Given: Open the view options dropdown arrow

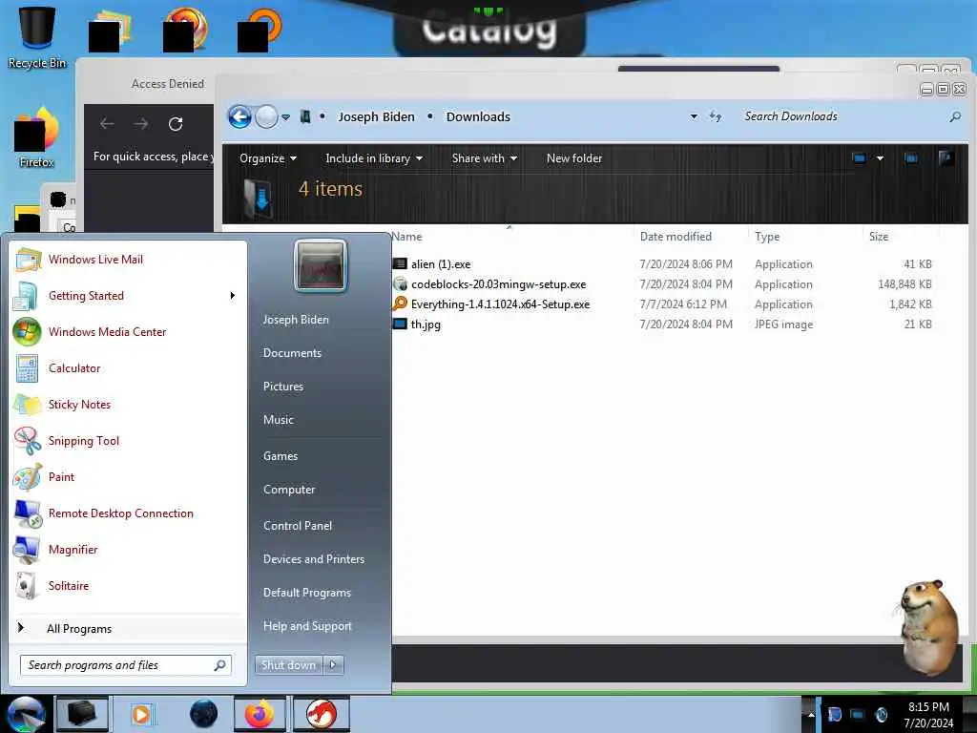Looking at the screenshot, I should tap(880, 158).
